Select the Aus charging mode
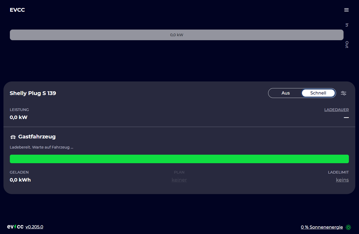The width and height of the screenshot is (359, 234). click(x=285, y=93)
